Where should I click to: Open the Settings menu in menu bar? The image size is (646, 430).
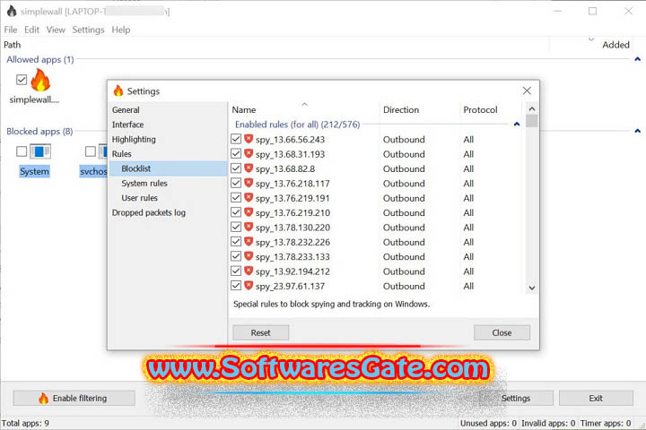pos(88,30)
